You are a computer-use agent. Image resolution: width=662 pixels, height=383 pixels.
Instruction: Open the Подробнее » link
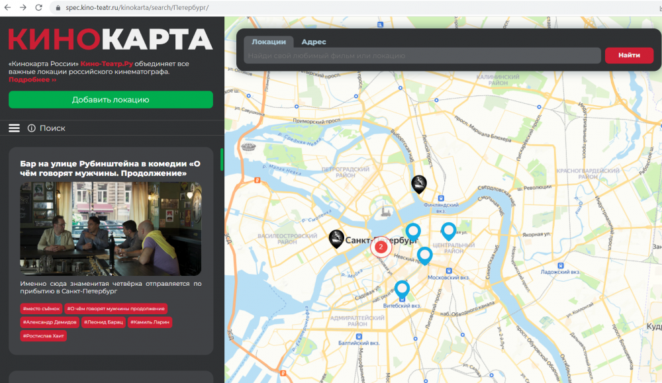click(x=32, y=80)
